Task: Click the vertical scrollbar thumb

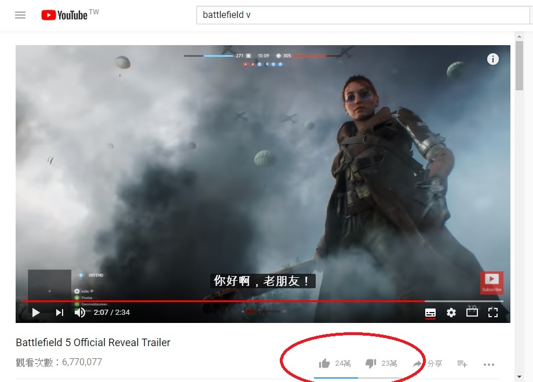Action: (x=519, y=65)
